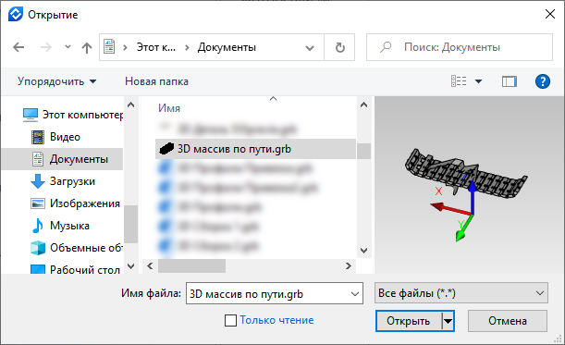Close the 'Открытие' dialog
This screenshot has height=345, width=565.
coord(550,15)
